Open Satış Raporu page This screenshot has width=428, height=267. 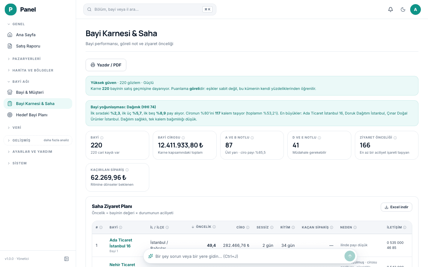coord(38,46)
